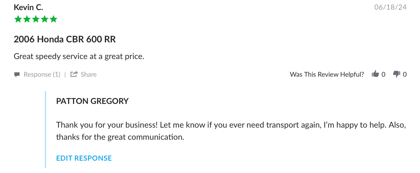Screen dimensions: 420x173
Task: Click the fourth green rating star
Action: [45, 19]
